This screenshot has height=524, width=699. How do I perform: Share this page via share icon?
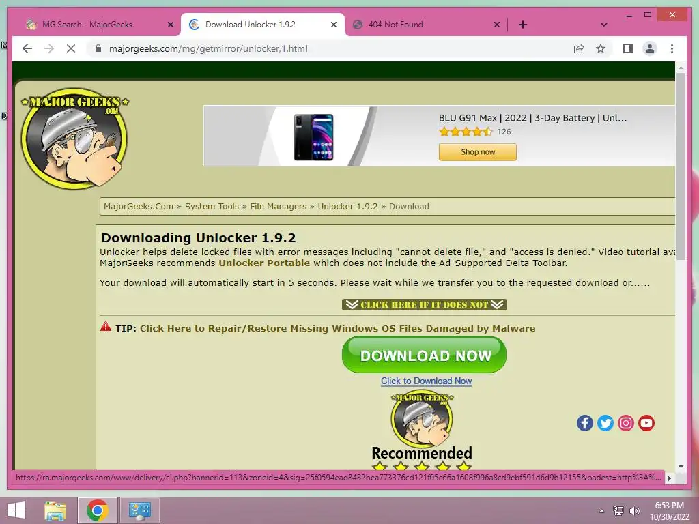pos(579,48)
